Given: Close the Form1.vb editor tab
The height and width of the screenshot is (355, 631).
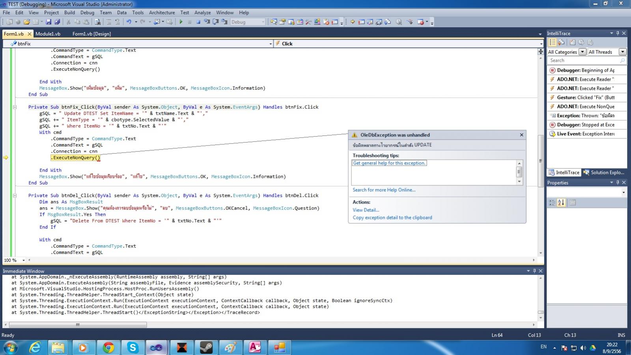Looking at the screenshot, I should pos(29,34).
